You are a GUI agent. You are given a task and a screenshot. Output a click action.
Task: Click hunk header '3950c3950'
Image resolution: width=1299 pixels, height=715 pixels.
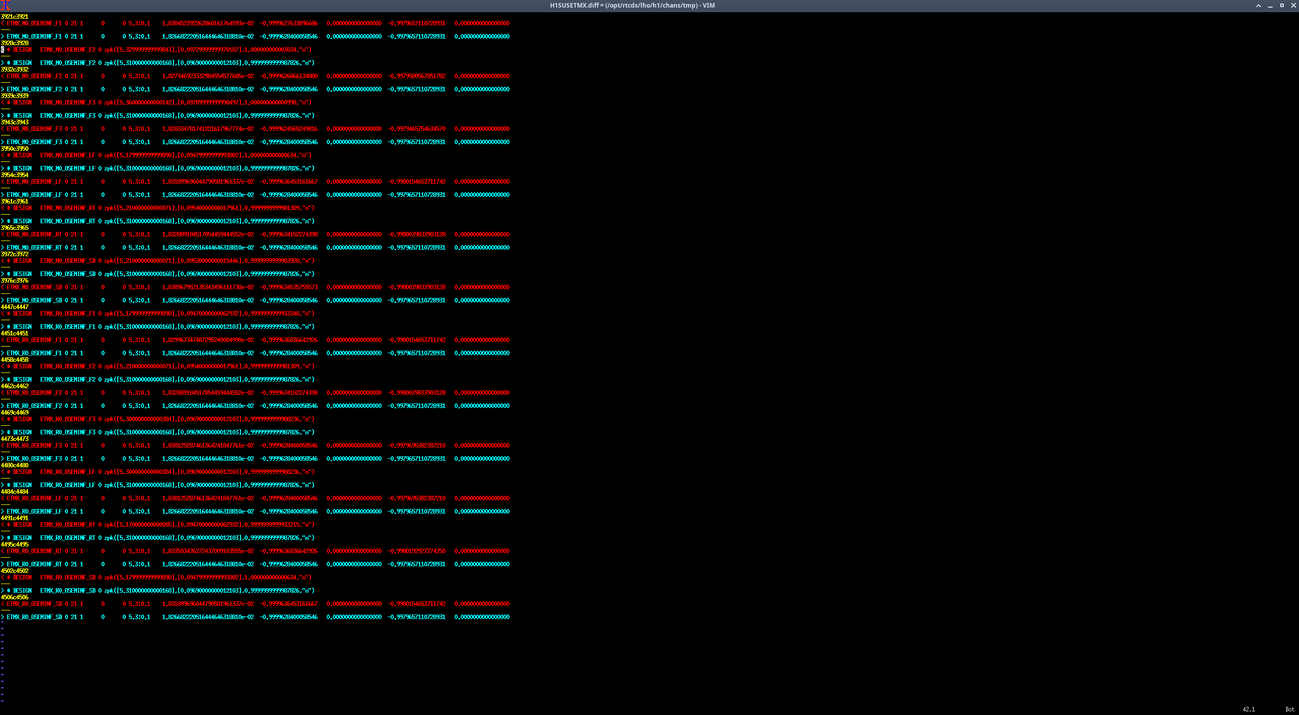[x=15, y=149]
